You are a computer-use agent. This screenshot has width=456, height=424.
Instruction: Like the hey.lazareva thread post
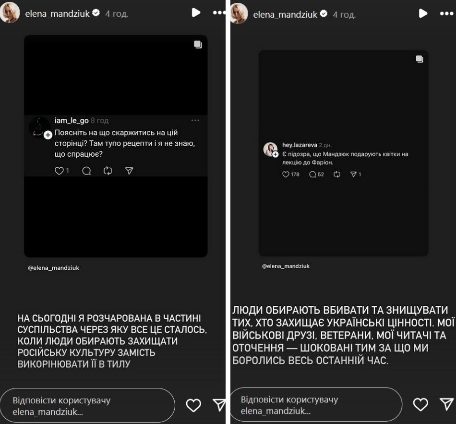[x=287, y=175]
